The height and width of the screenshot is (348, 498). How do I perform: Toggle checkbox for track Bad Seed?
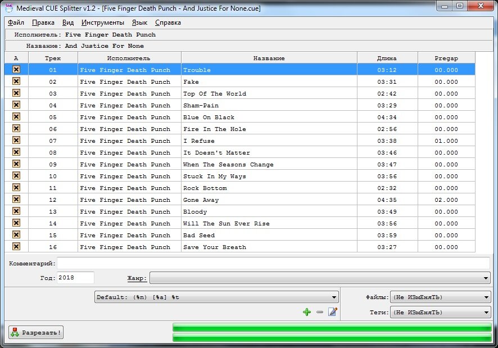pos(16,234)
